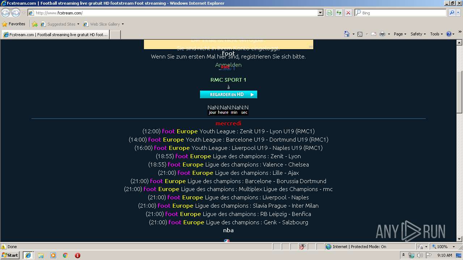Screen dimensions: 463x260
Task: Open the recent pages dropdown arrow
Action: [x=24, y=13]
